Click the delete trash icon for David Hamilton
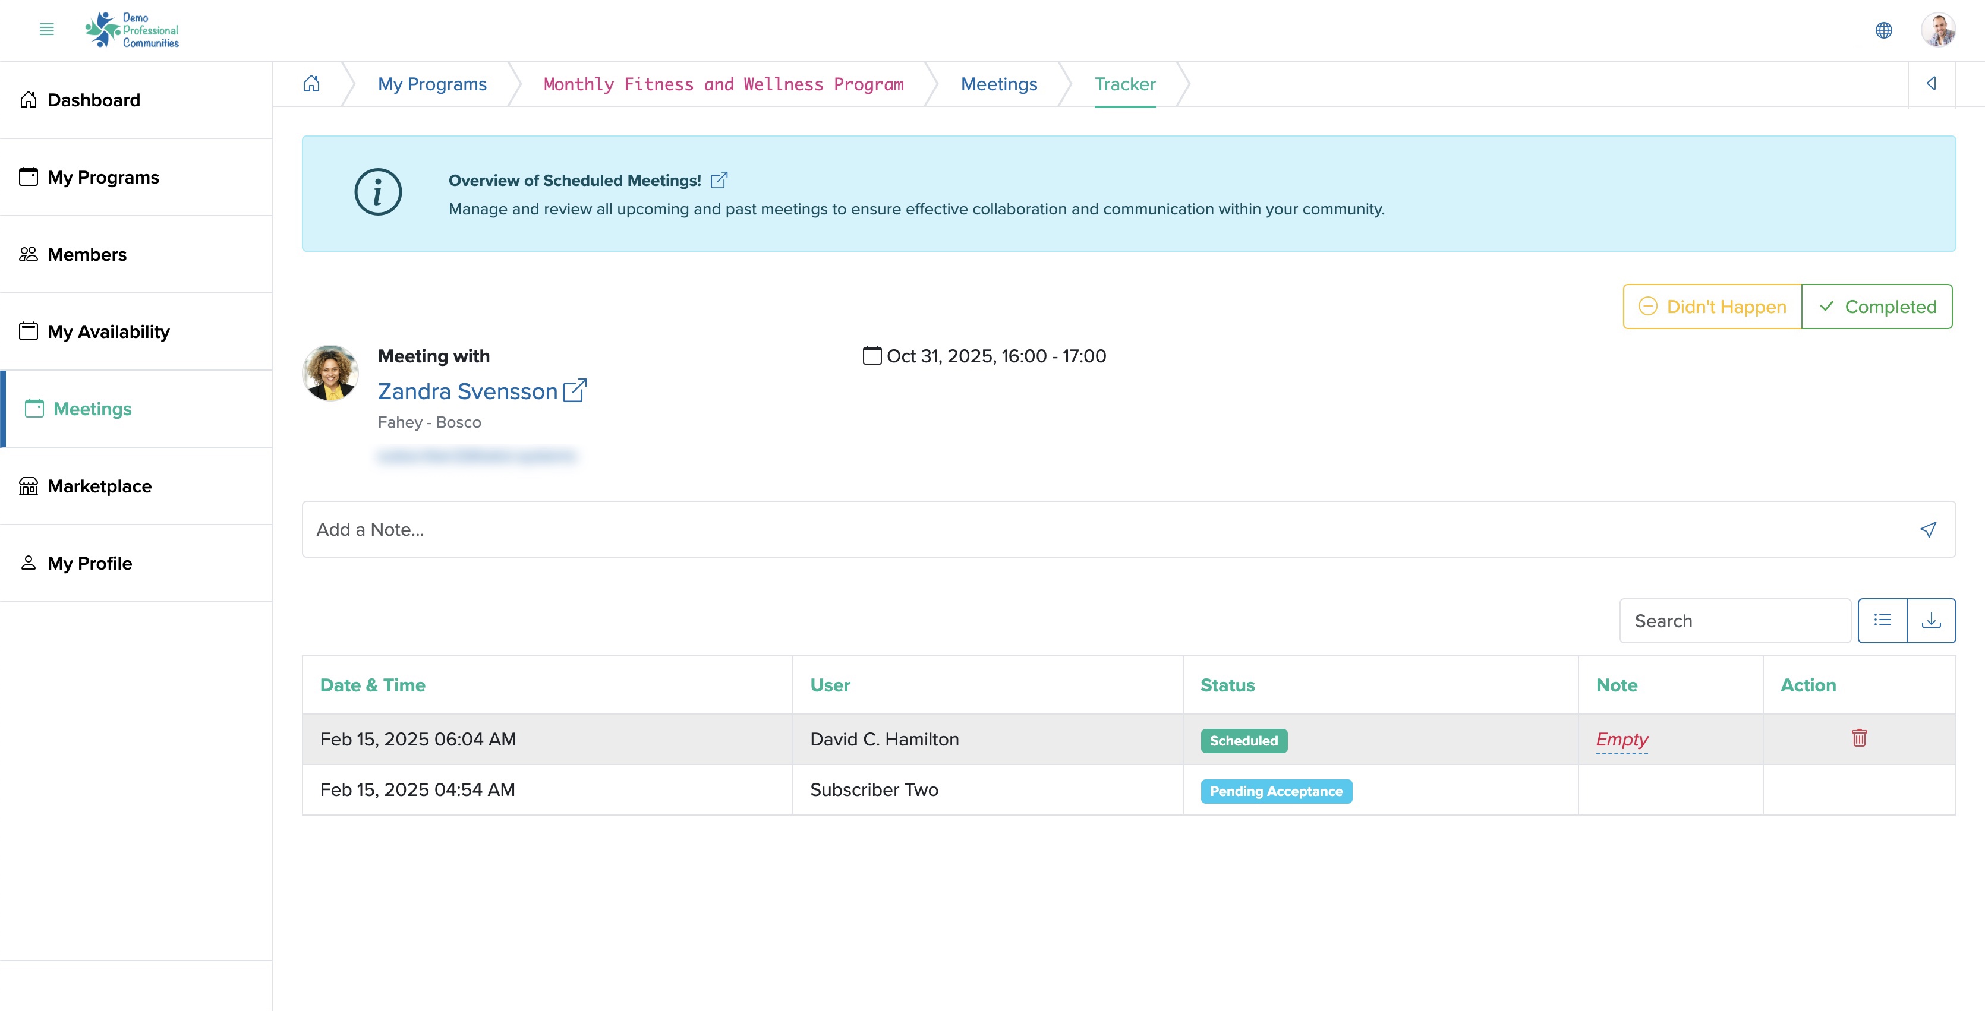The height and width of the screenshot is (1011, 1985). tap(1860, 738)
